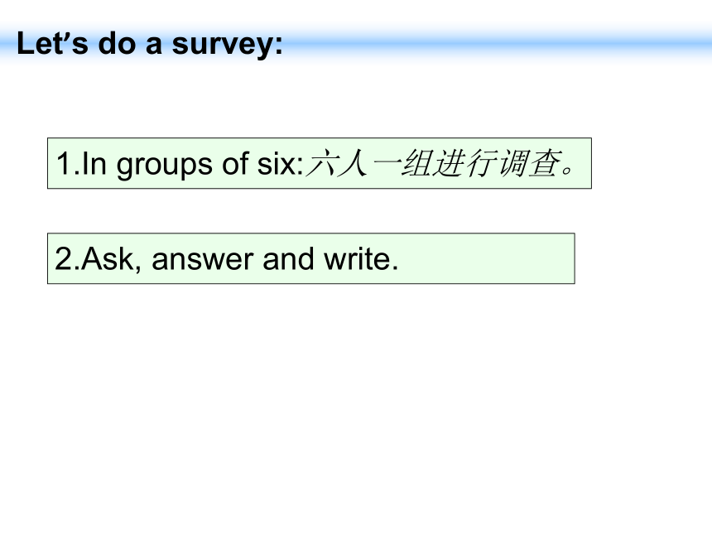Click the word "groups" in the first box
Viewport: 712px width, 534px height.
point(164,166)
